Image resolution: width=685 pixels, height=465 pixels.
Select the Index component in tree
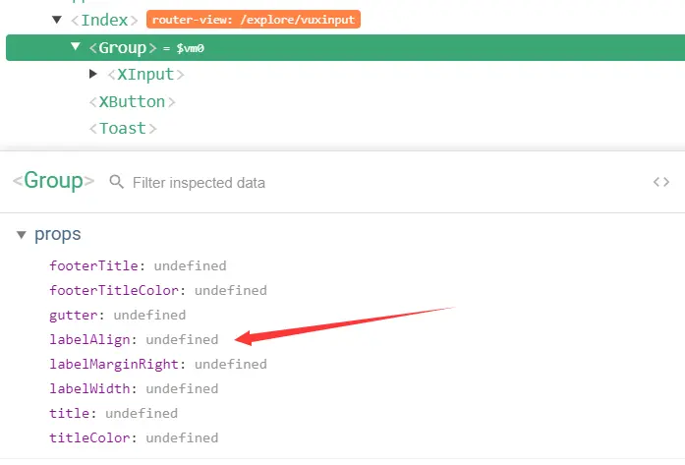104,20
